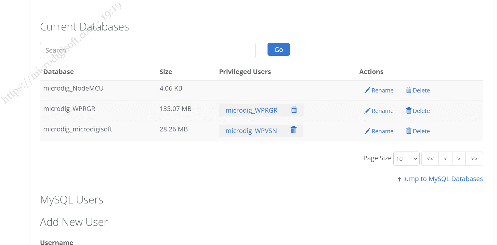The image size is (497, 245).
Task: Click the trash icon beside privileged user microdig_WPVSN
Action: pos(294,130)
